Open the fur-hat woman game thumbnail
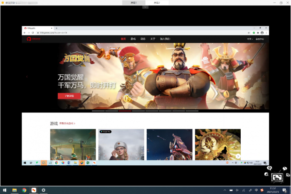291x194 pixels. click(121, 144)
